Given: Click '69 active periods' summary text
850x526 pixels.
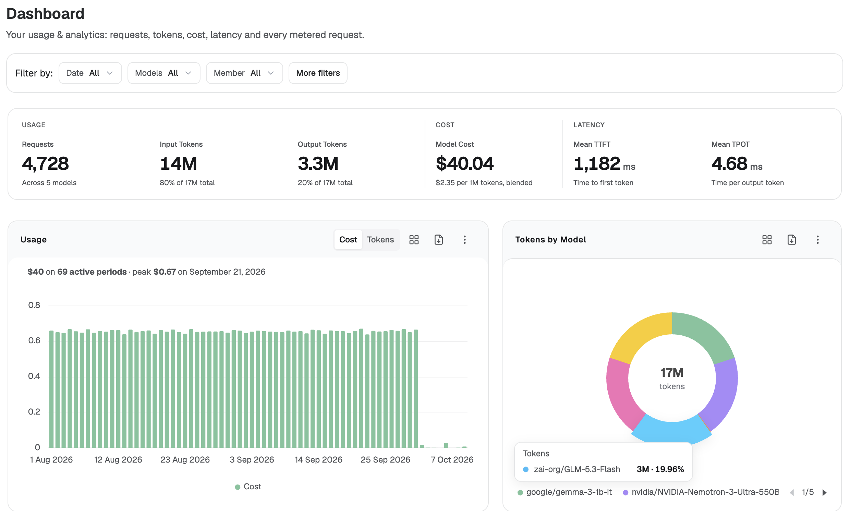Looking at the screenshot, I should coord(92,272).
